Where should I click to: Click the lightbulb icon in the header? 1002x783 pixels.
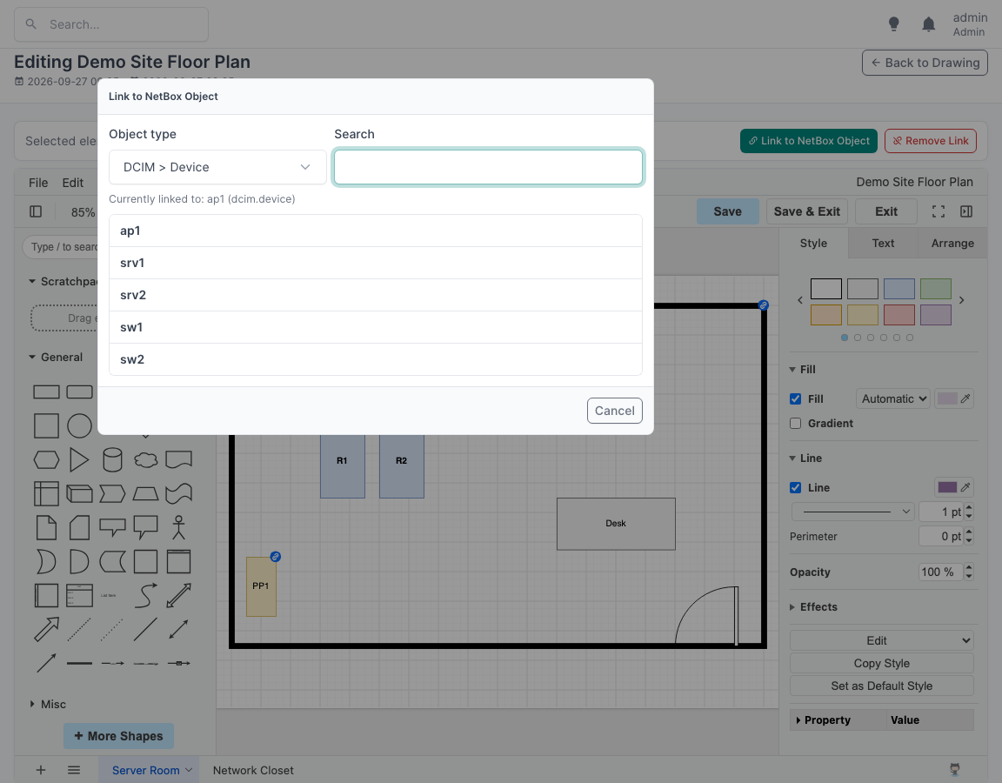tap(894, 24)
